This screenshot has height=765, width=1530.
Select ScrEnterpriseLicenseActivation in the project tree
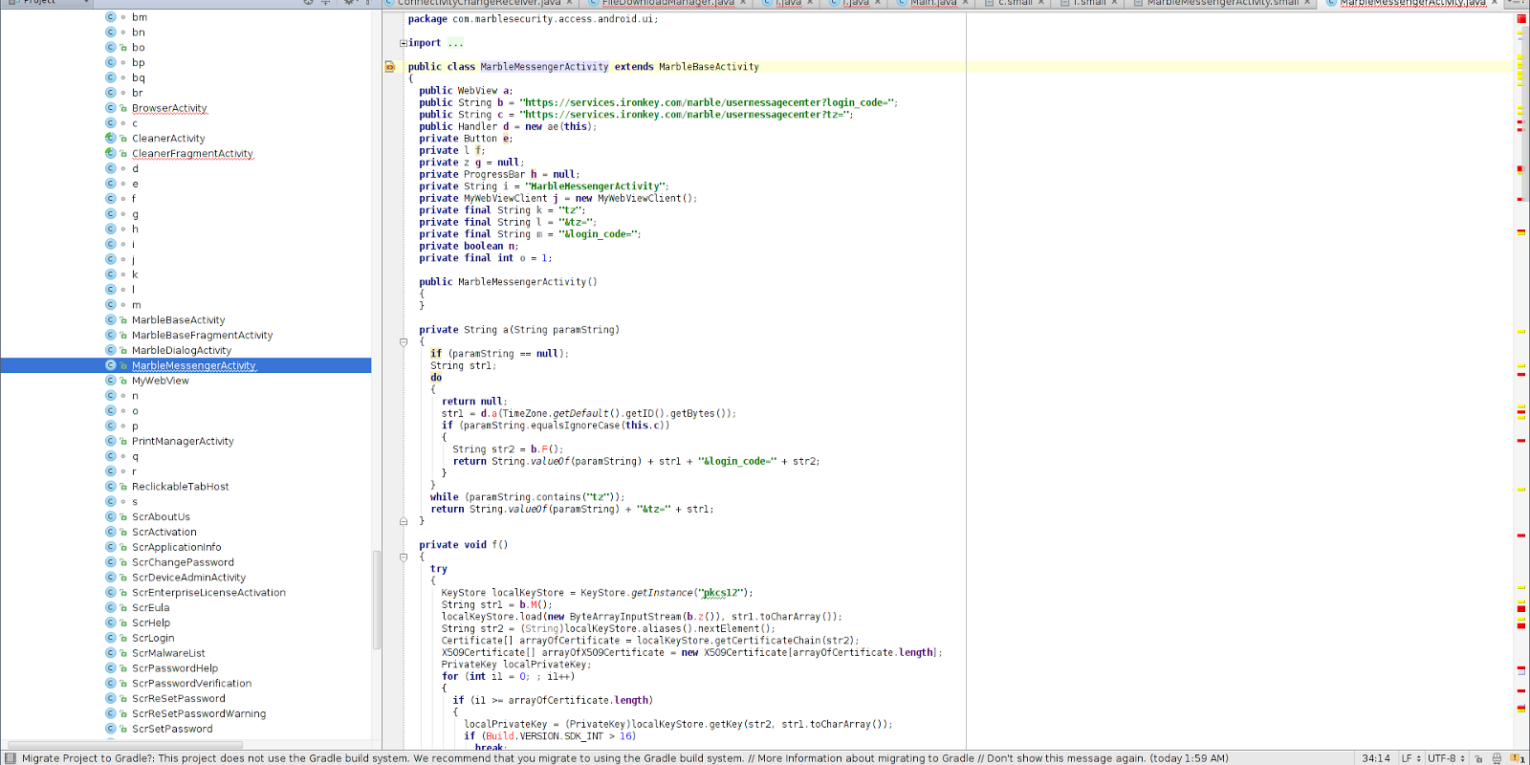208,593
